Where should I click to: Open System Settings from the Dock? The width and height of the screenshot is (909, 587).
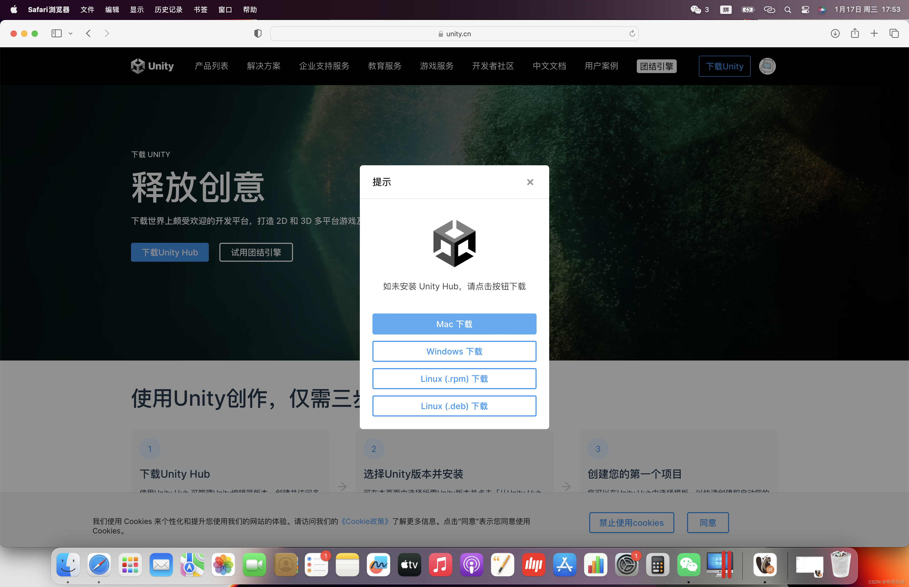tap(626, 564)
